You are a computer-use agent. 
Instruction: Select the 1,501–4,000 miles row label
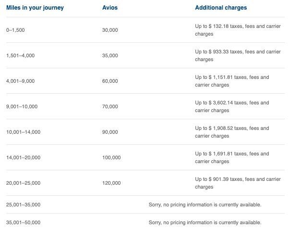pyautogui.click(x=20, y=55)
